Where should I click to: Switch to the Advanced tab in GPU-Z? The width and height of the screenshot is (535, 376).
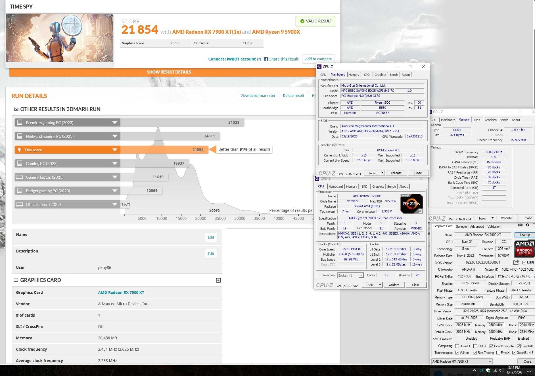pyautogui.click(x=477, y=227)
